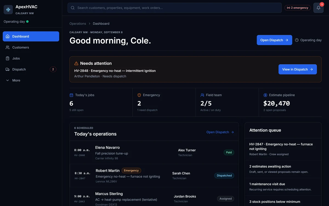Open Robert Martin emergency job row
Screen dimensions: 329x206
(154, 176)
